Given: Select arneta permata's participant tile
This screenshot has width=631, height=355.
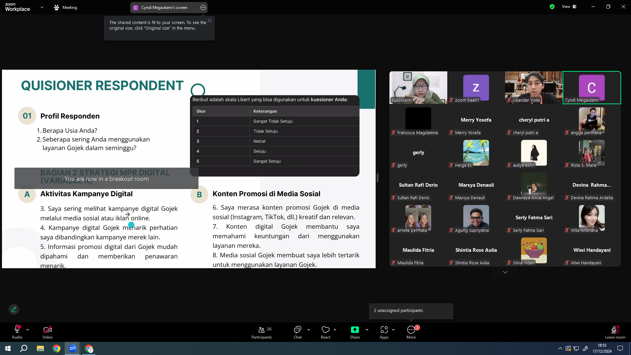Looking at the screenshot, I should click(x=418, y=218).
